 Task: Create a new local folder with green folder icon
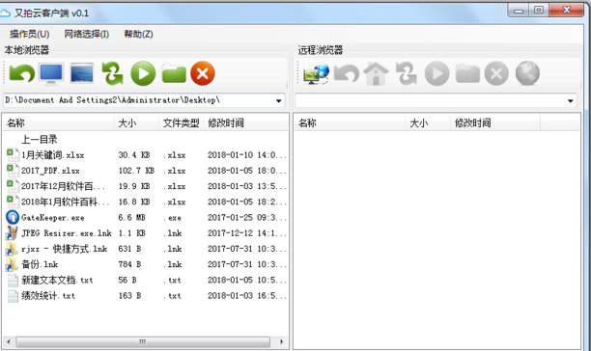(x=174, y=73)
